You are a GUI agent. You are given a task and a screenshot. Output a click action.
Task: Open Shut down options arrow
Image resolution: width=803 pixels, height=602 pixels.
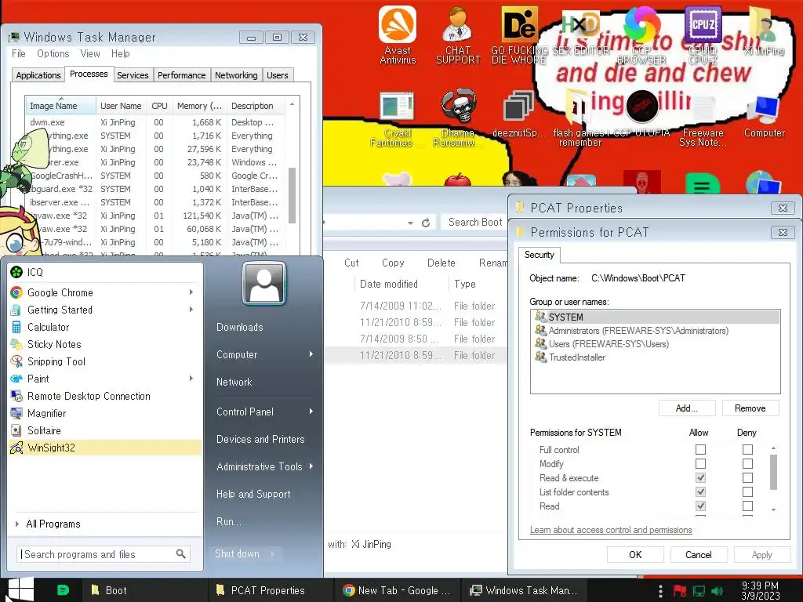272,553
